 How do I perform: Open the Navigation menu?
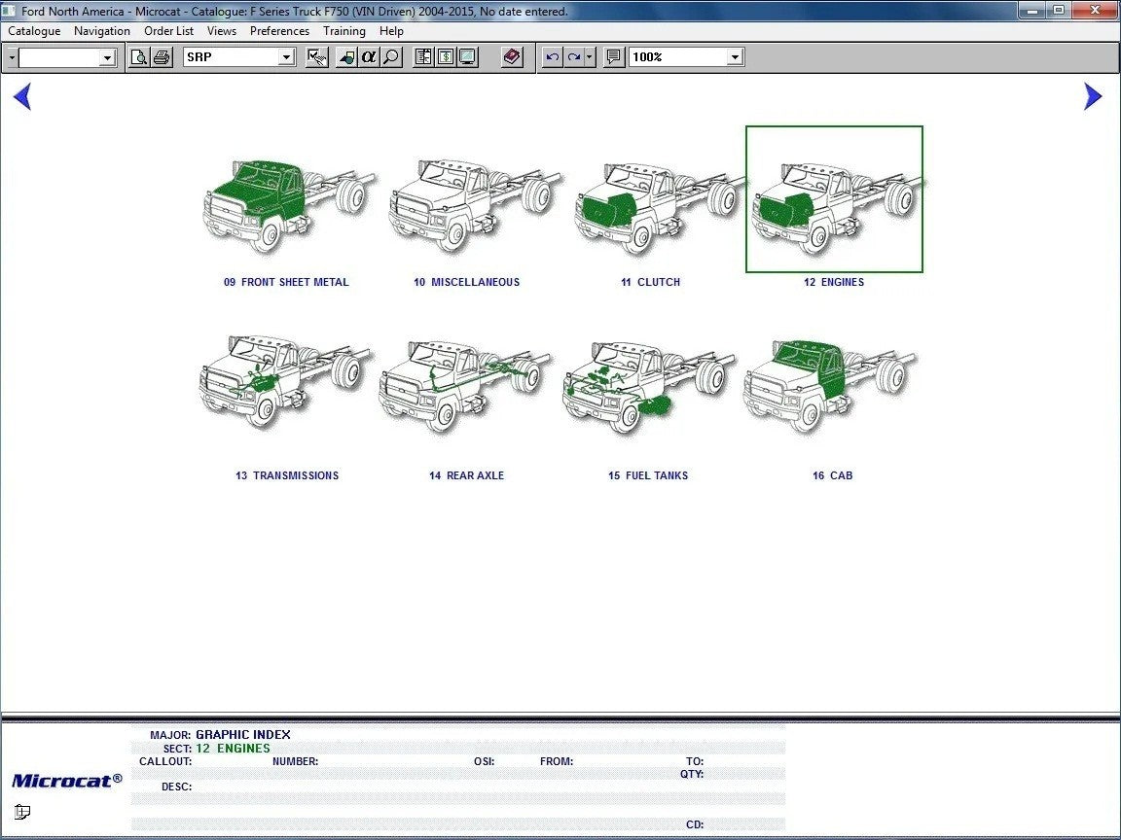102,31
